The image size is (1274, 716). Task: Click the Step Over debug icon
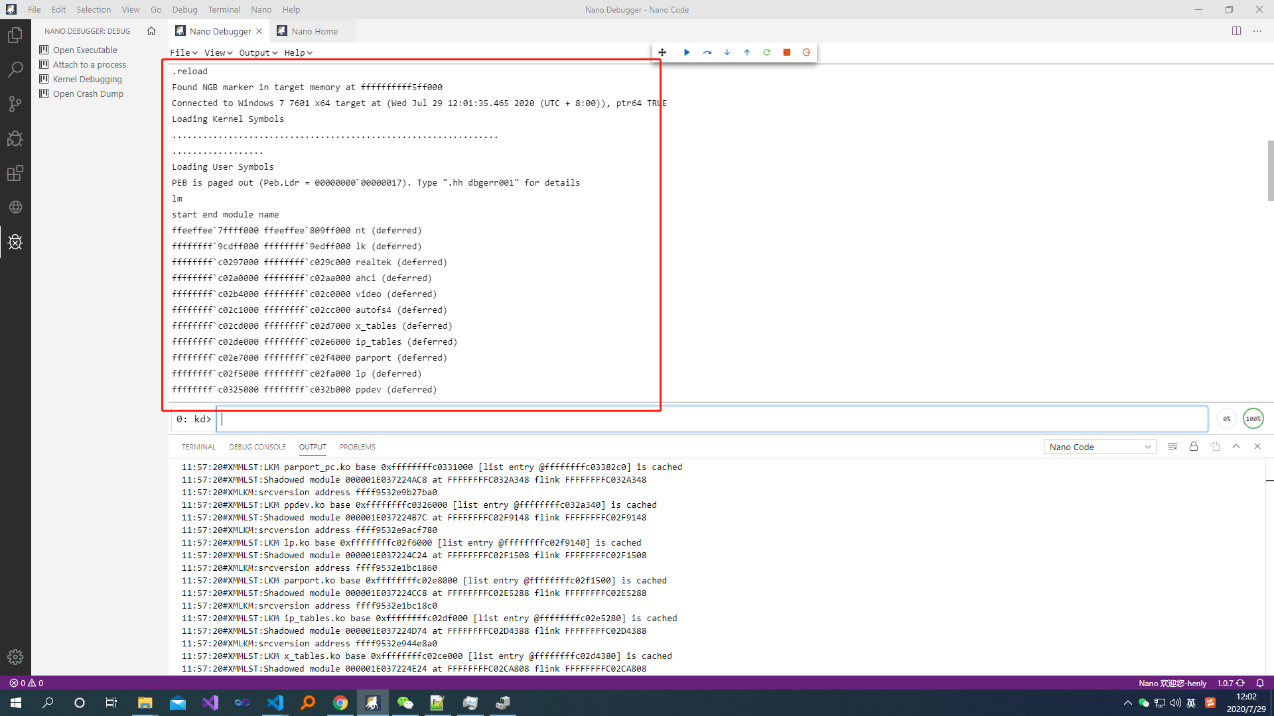(x=707, y=52)
